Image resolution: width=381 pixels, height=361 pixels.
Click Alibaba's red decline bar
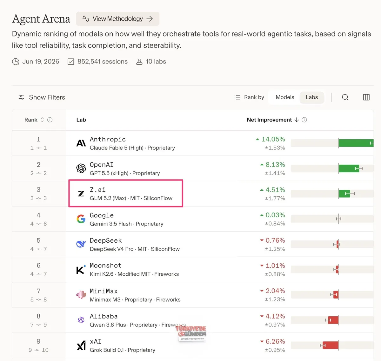[333, 320]
